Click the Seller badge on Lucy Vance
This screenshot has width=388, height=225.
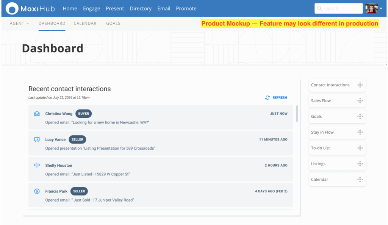(x=77, y=139)
